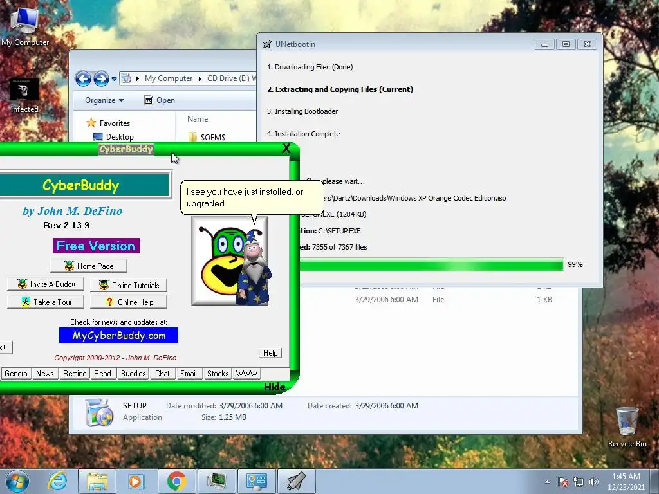Click the UNetbootin title bar icon
Screen dimensions: 659x494
tap(267, 44)
